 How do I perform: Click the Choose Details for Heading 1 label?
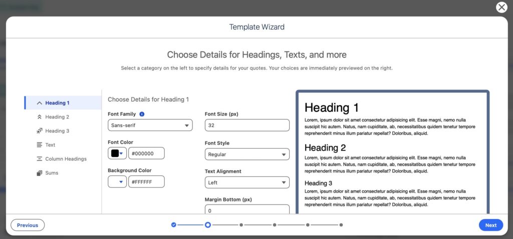[x=148, y=99]
